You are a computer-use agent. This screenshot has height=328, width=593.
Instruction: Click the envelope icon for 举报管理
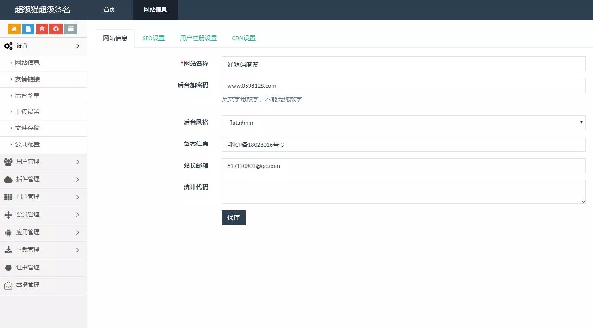(x=8, y=285)
